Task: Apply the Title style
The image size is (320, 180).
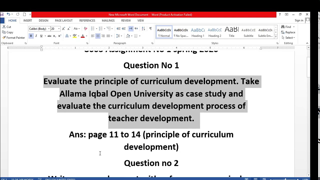Action: point(231,32)
